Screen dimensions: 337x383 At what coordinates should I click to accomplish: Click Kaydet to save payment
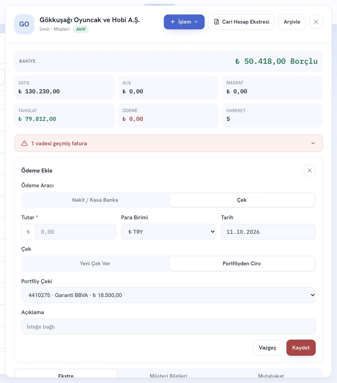pos(301,348)
